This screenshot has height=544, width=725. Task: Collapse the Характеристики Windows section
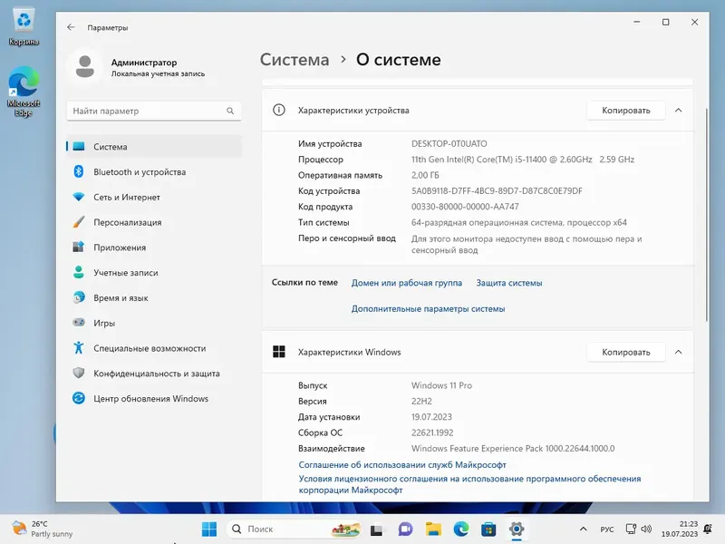click(x=679, y=352)
